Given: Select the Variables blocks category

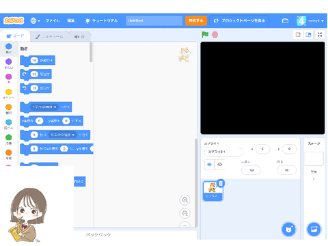Looking at the screenshot, I should click(x=9, y=154).
